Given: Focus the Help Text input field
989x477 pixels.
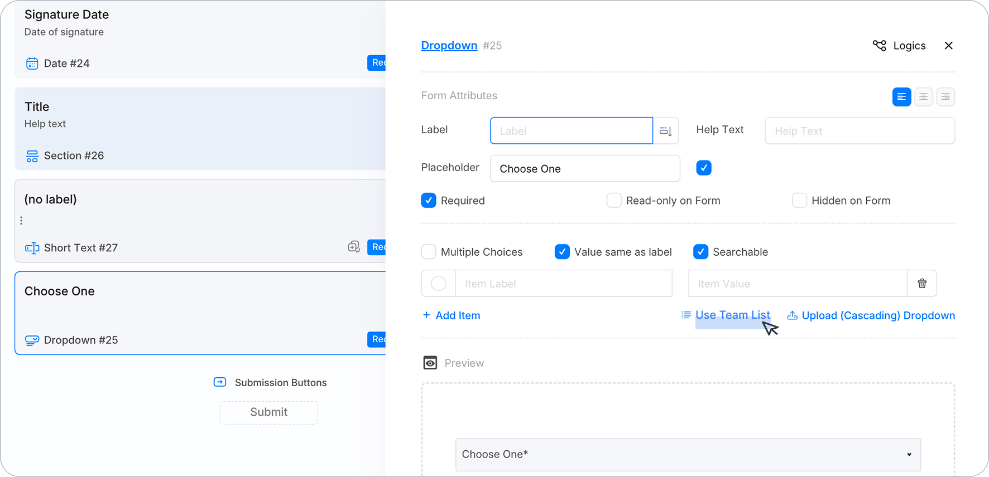Looking at the screenshot, I should (860, 131).
